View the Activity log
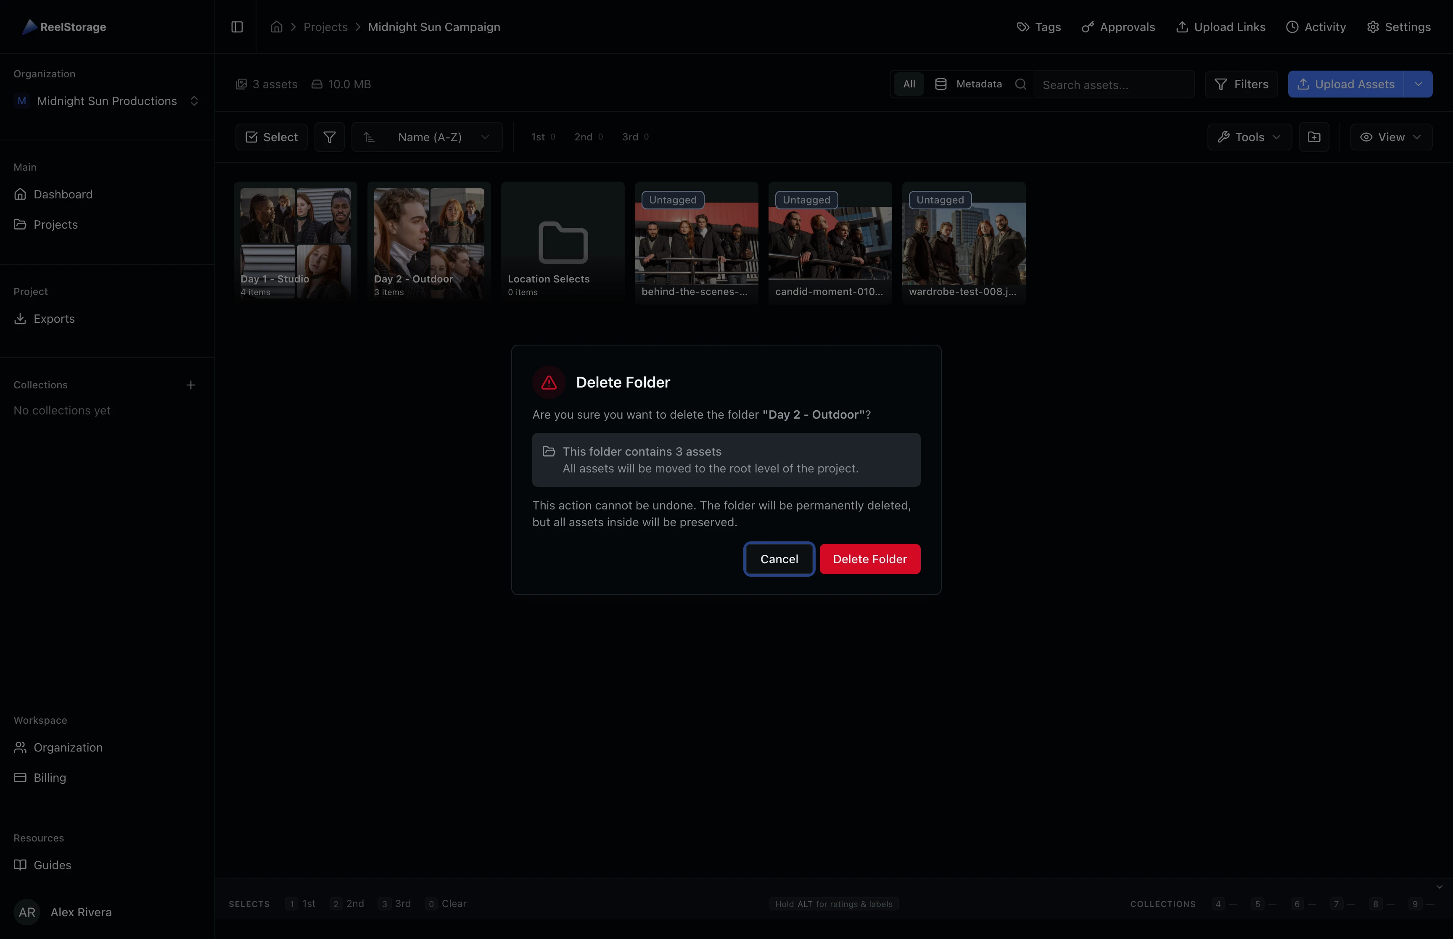The width and height of the screenshot is (1453, 939). click(x=1316, y=27)
